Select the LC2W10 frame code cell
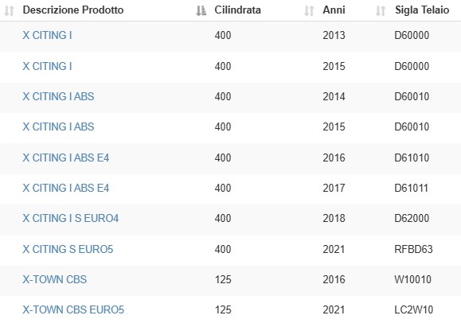 tap(414, 309)
